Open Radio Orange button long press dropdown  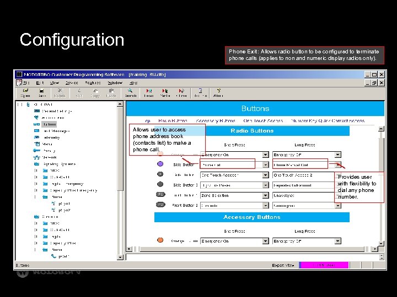338,155
